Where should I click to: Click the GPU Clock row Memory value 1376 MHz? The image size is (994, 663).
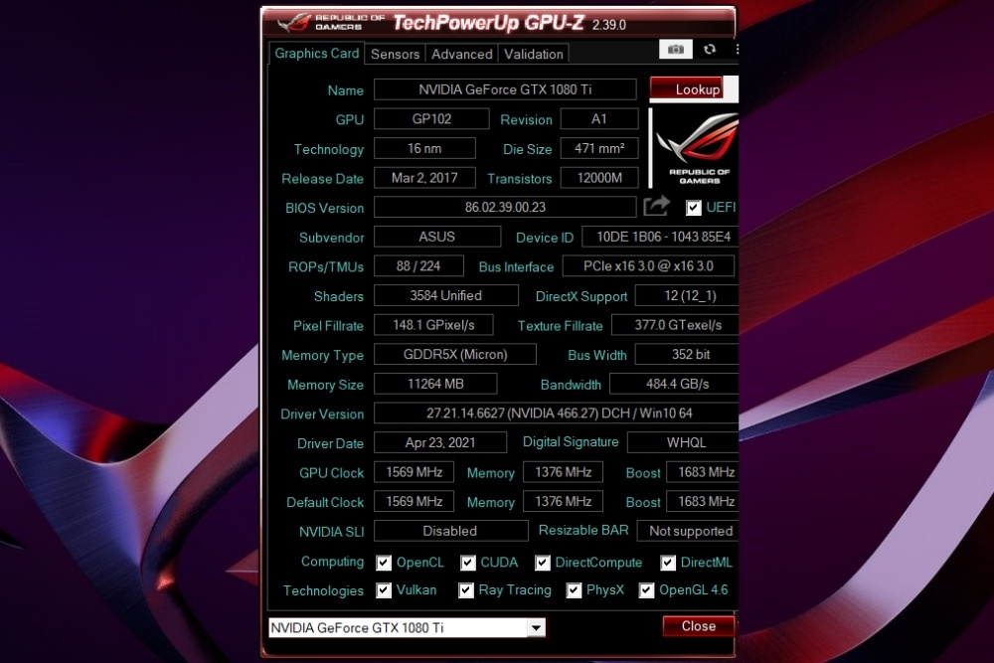point(563,471)
